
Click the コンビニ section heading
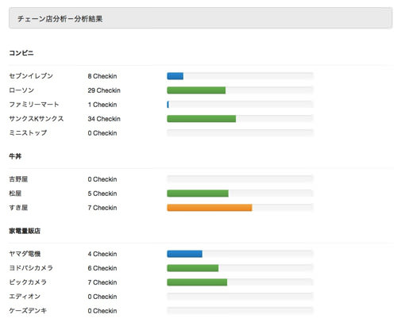pos(21,53)
